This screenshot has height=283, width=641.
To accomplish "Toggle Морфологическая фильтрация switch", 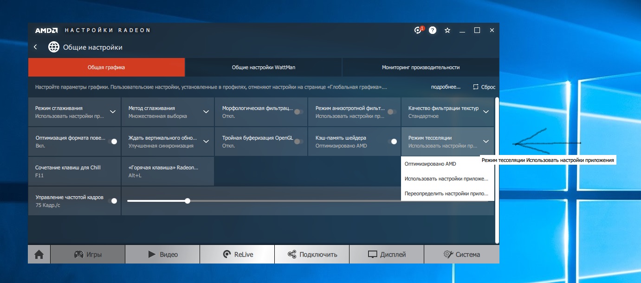I will click(299, 112).
